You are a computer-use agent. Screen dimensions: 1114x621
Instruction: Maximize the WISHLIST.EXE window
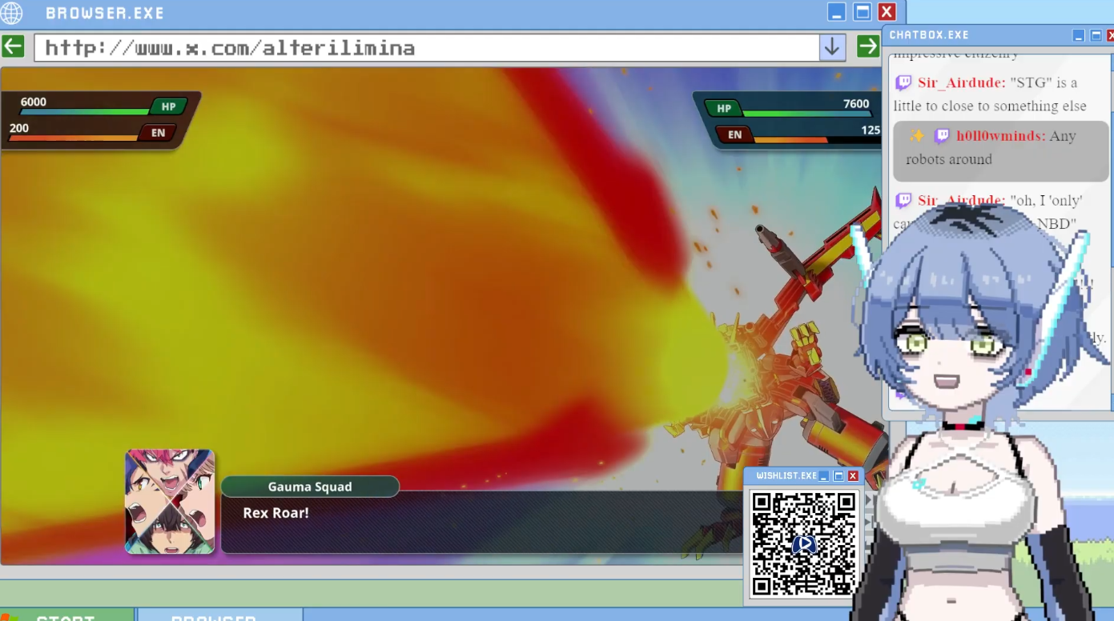[x=839, y=476]
